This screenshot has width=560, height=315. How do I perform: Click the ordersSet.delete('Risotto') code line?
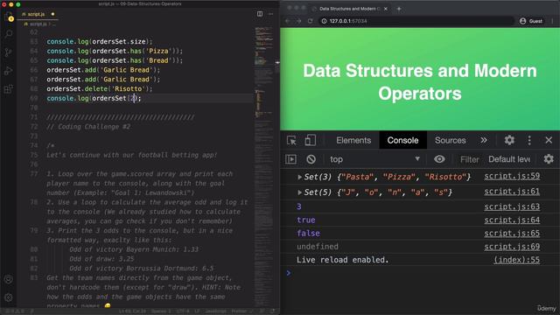[100, 88]
